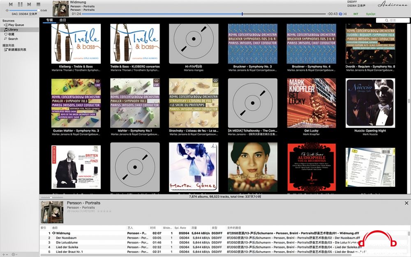Open the red Audiophile Vocal Recordings cover
The width and height of the screenshot is (411, 257).
pyautogui.click(x=312, y=167)
